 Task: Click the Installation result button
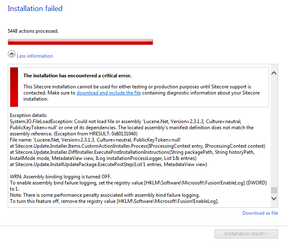246,234
